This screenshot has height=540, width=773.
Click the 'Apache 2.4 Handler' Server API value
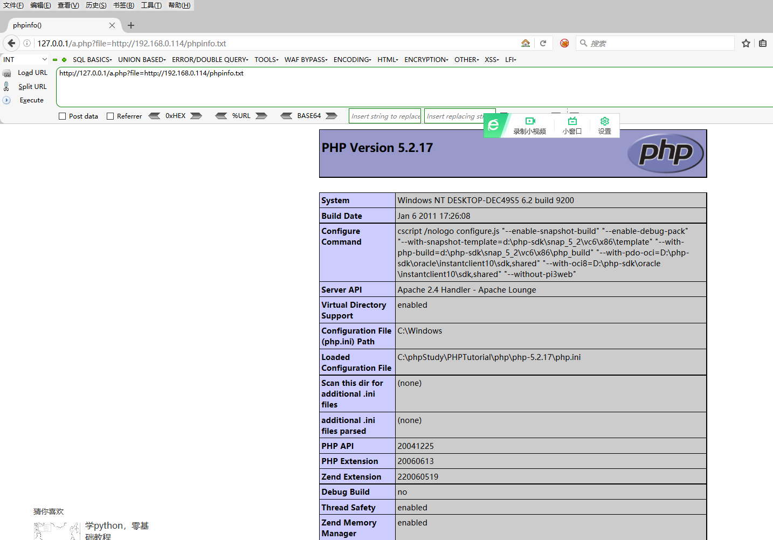click(x=467, y=290)
